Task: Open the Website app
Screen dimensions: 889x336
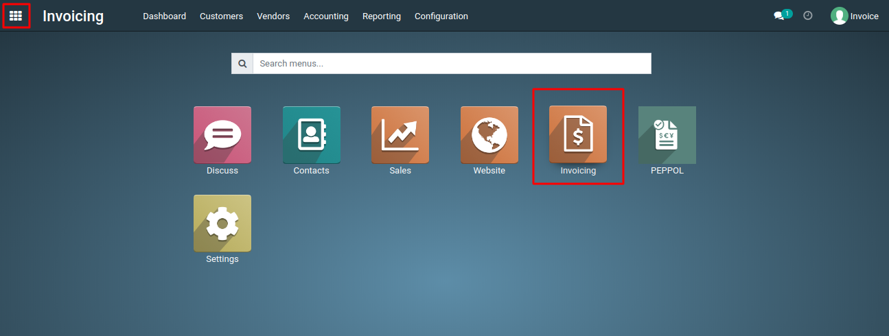Action: 489,135
